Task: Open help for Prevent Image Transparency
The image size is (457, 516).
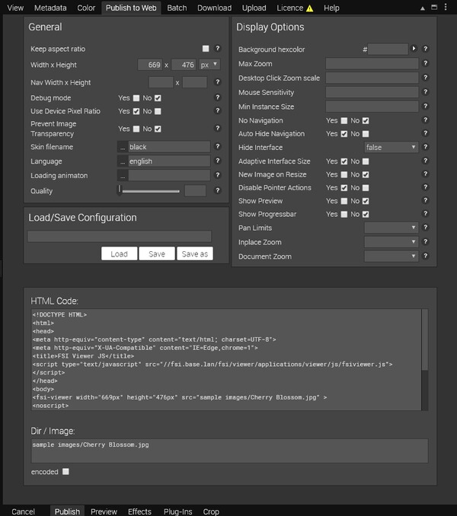Action: point(217,128)
